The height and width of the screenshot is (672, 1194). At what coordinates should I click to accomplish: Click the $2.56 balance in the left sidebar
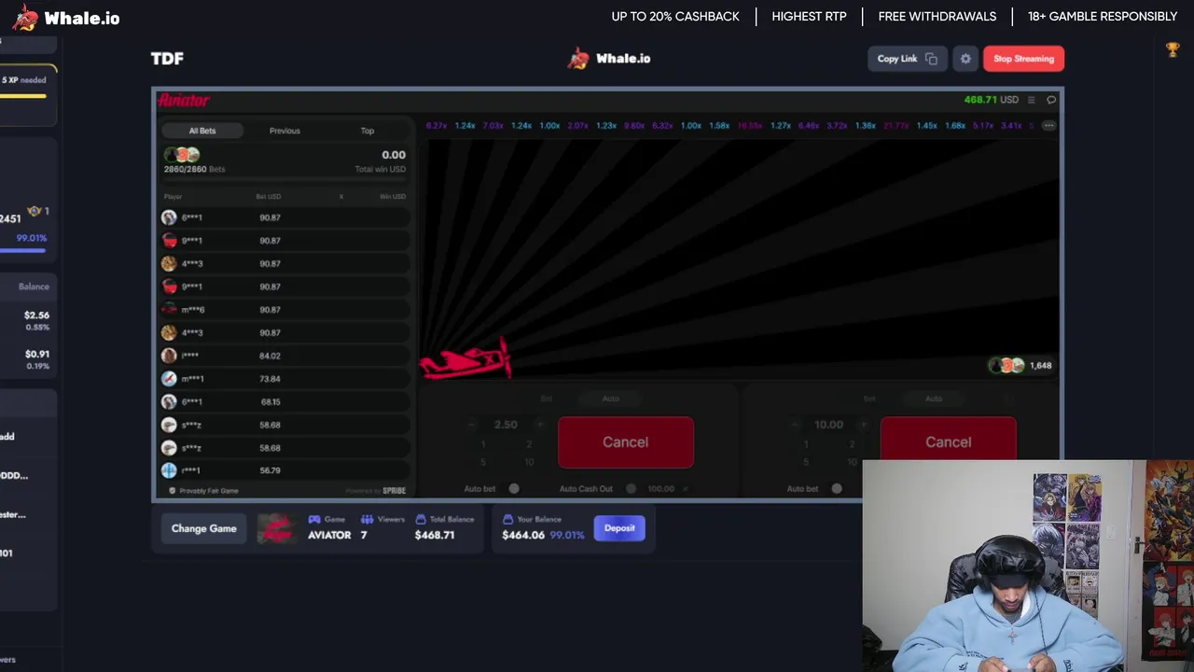36,315
